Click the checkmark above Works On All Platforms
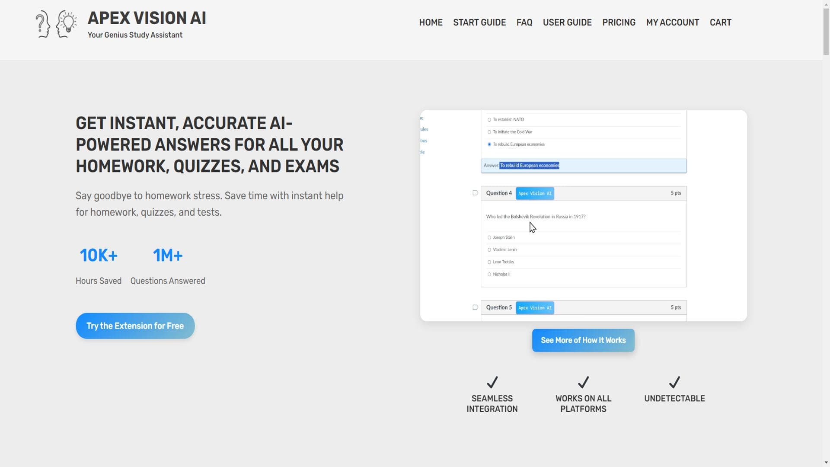 [x=583, y=382]
